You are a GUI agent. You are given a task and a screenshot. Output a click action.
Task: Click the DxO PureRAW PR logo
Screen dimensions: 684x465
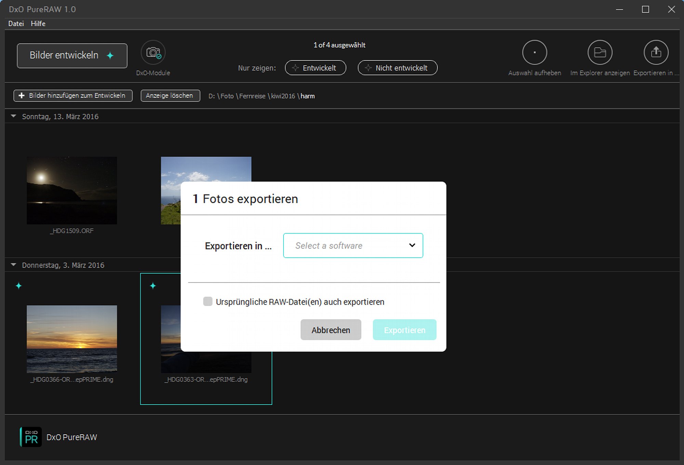[x=31, y=437]
